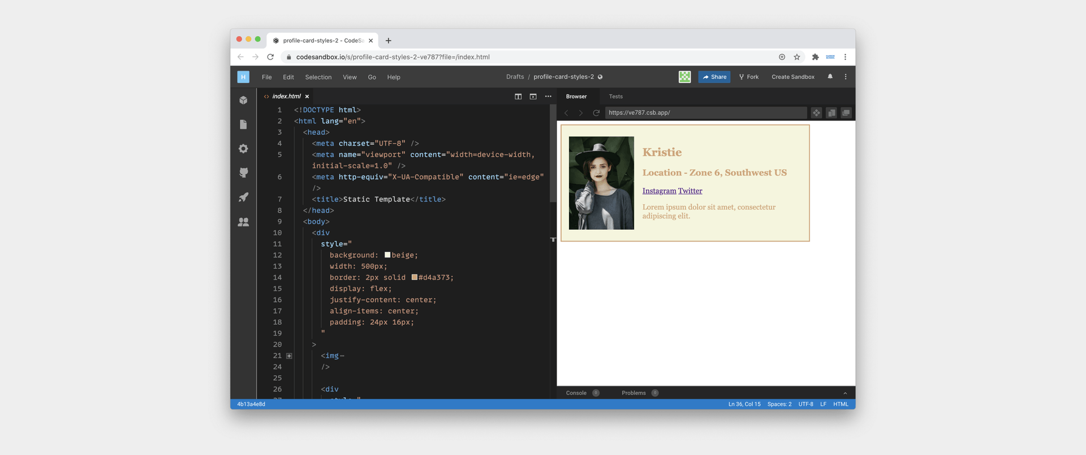Select the index.html editor tab
This screenshot has height=455, width=1086.
tap(286, 96)
